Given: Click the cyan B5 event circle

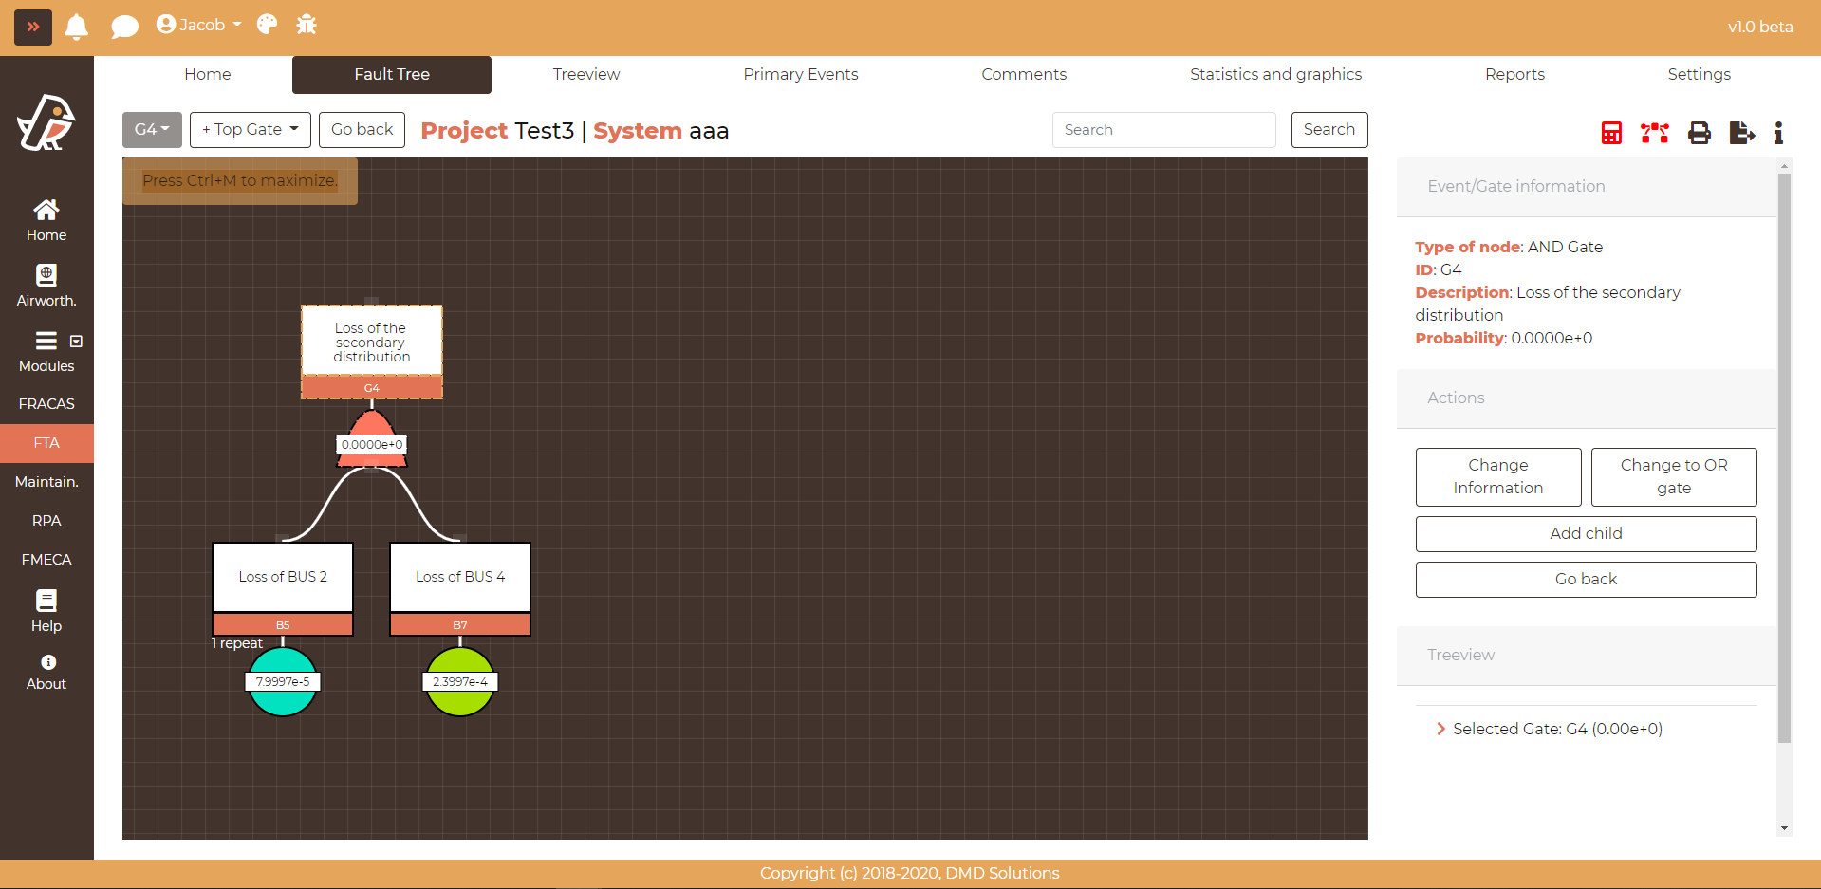Looking at the screenshot, I should point(283,702).
